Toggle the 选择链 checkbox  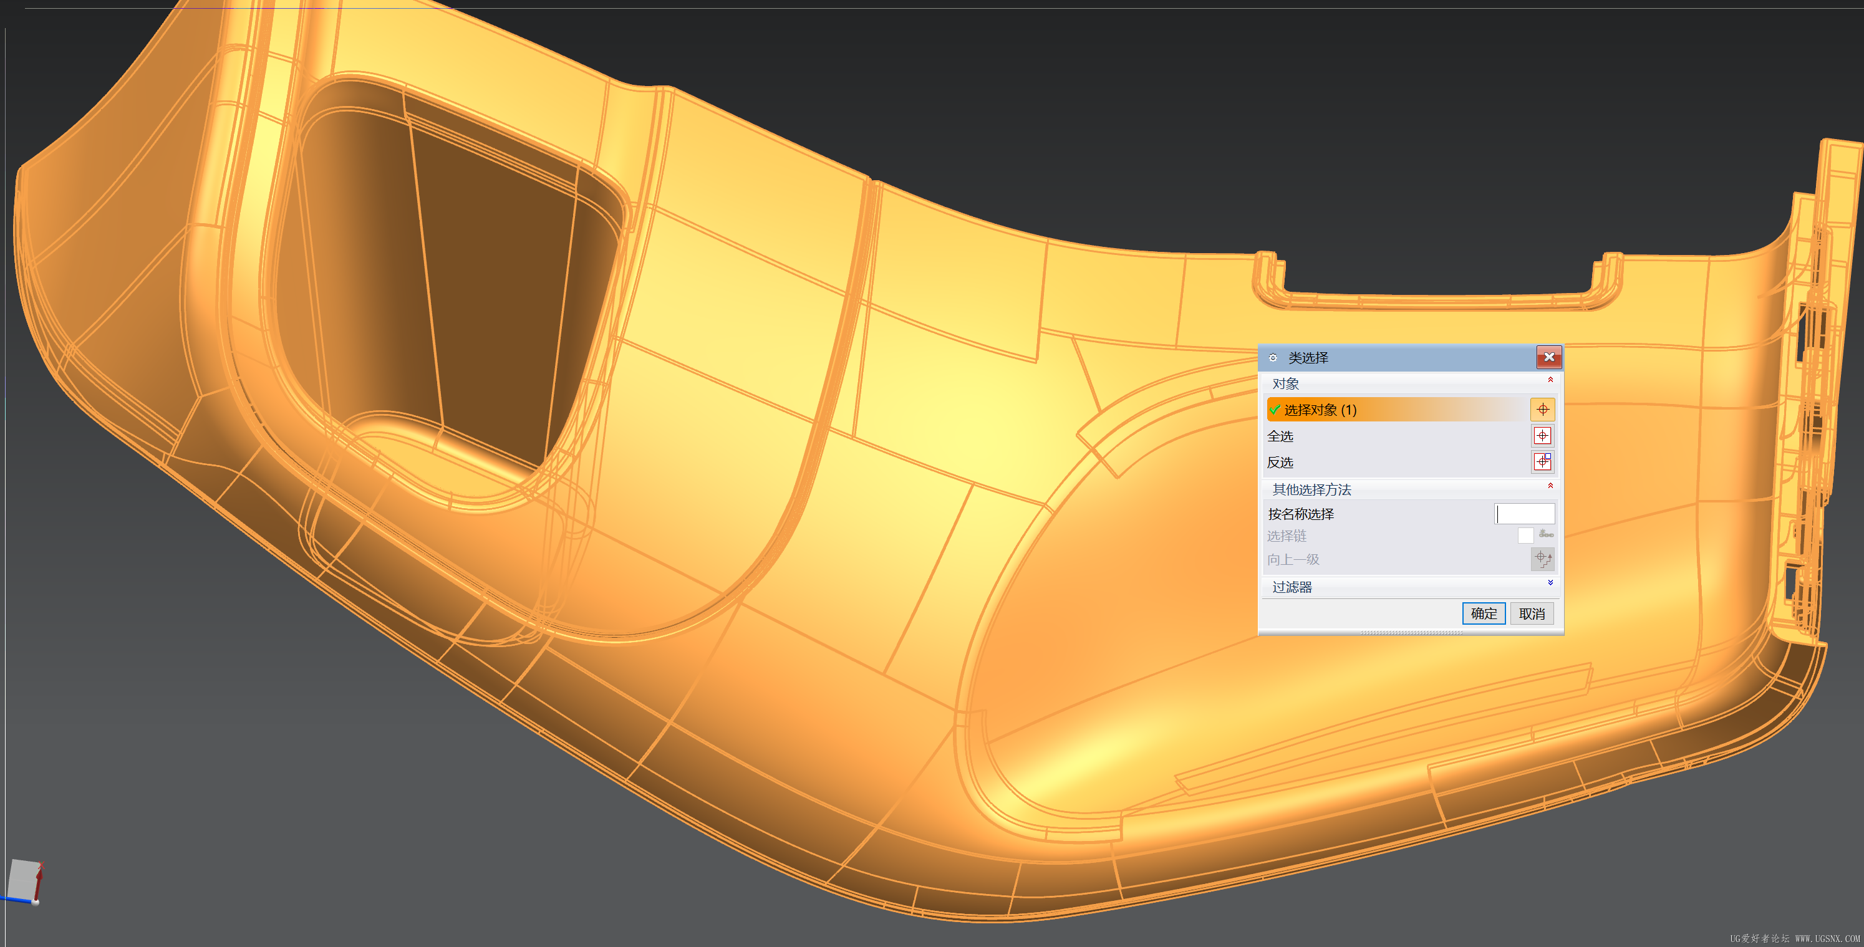[1525, 536]
